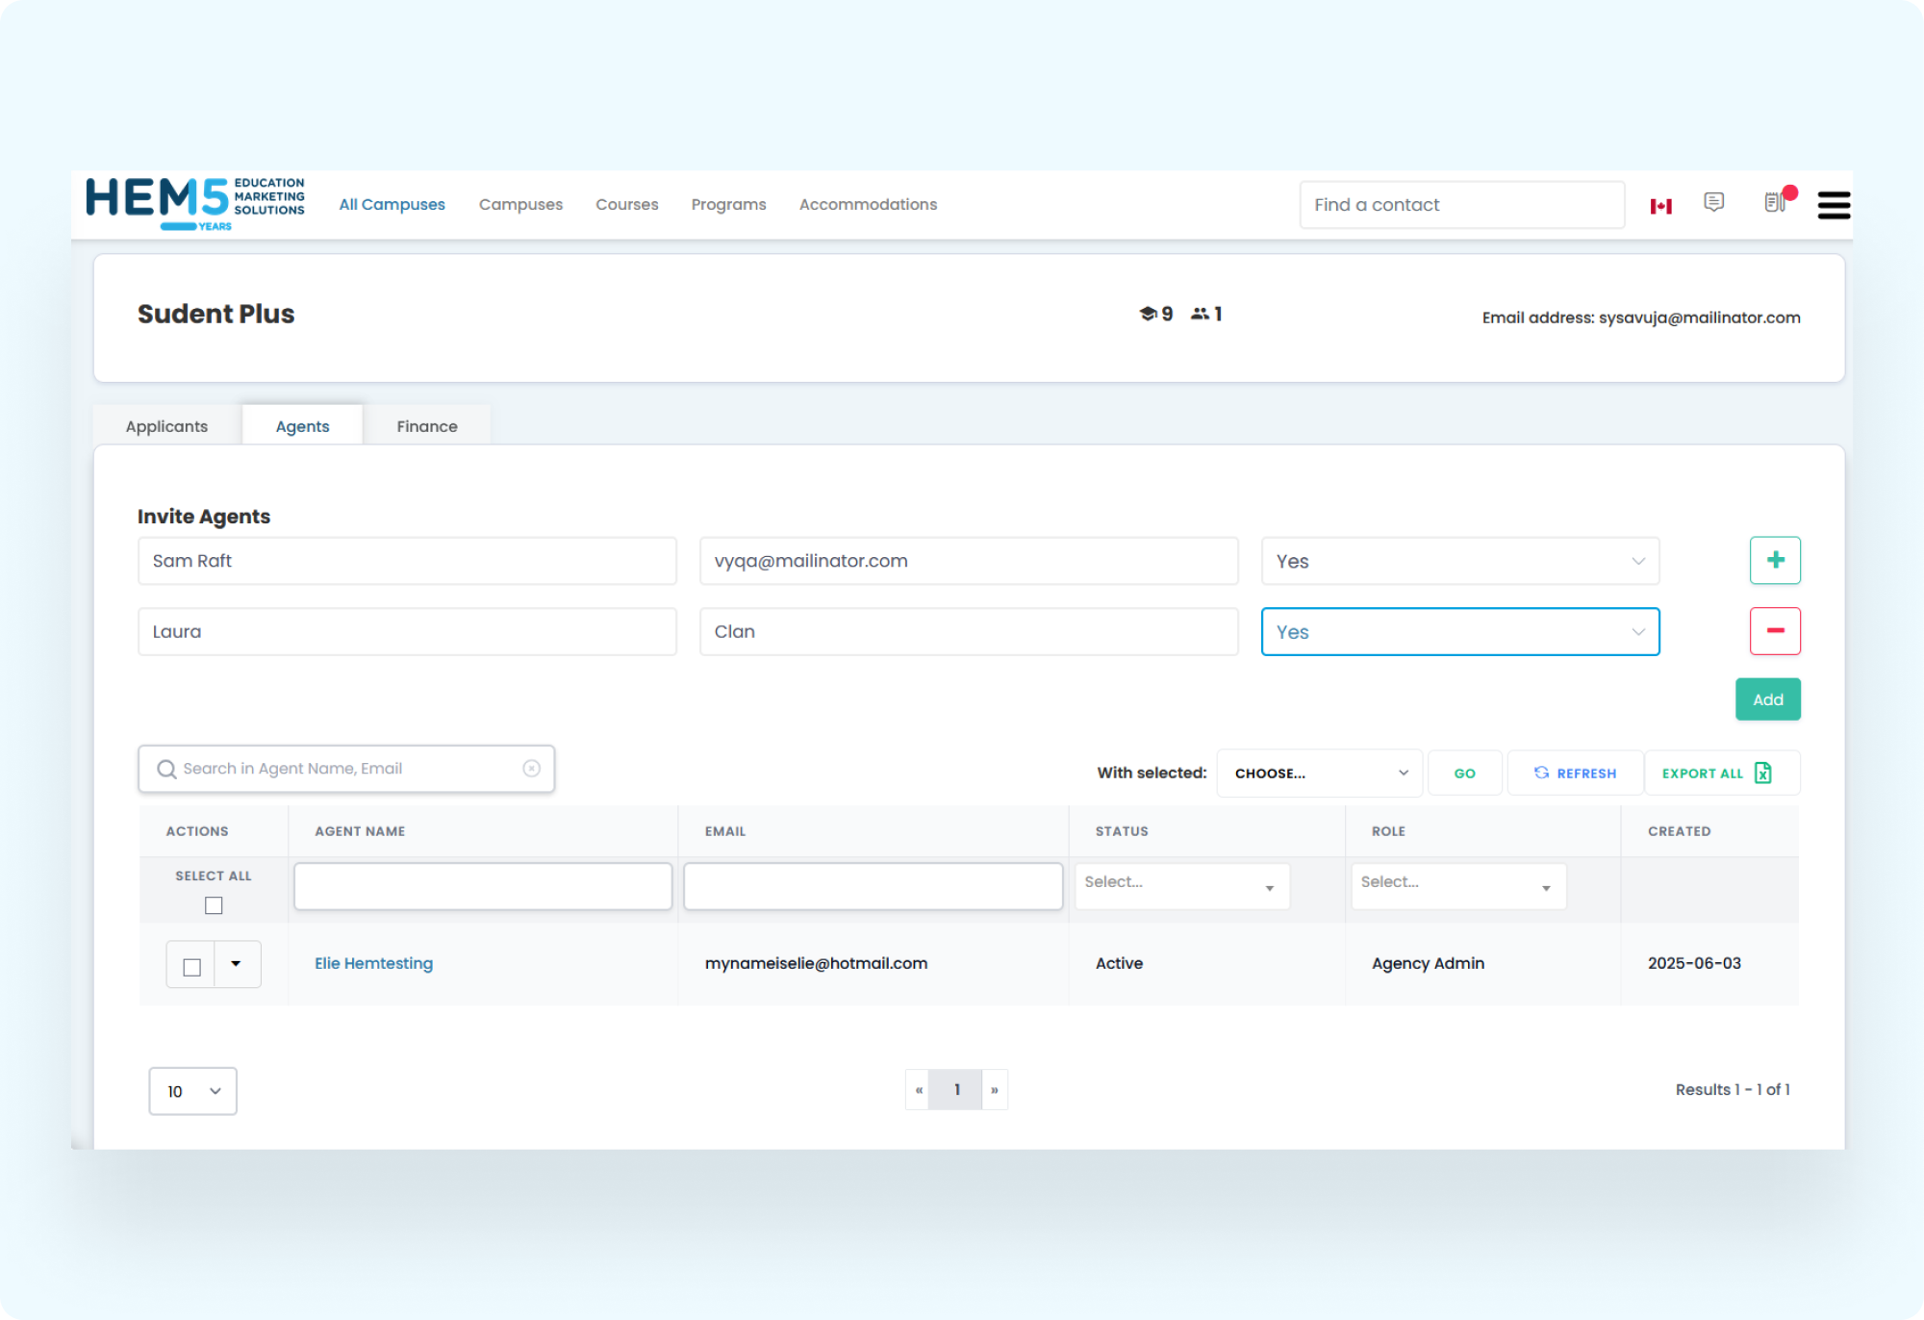Expand the Status filter Select dropdown
Image resolution: width=1924 pixels, height=1320 pixels.
1180,885
